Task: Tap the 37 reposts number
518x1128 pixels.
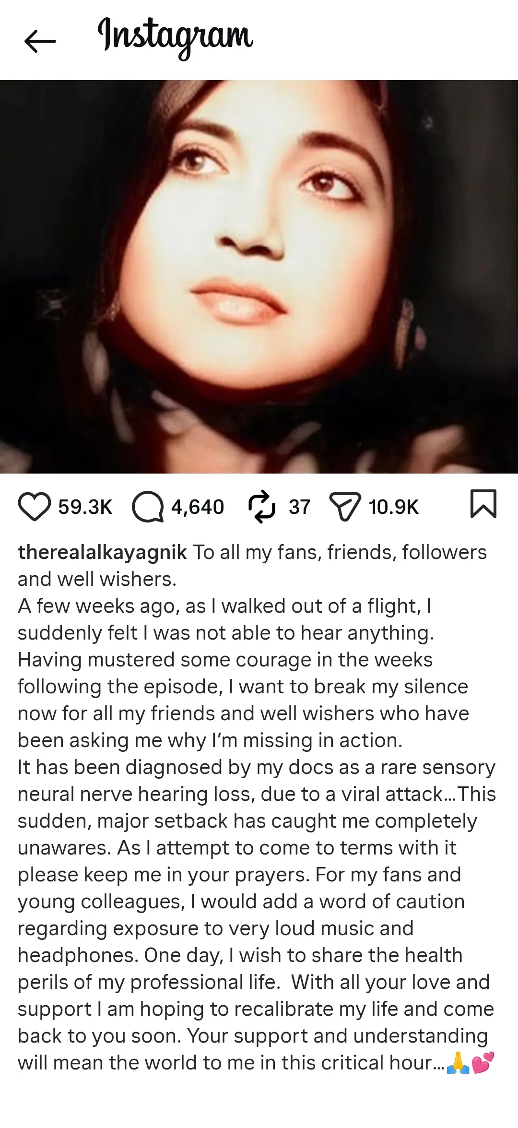Action: pyautogui.click(x=300, y=507)
